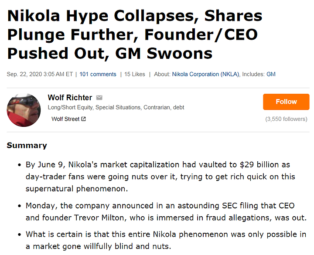The width and height of the screenshot is (314, 255).
Task: Open the 101 comments link
Action: click(x=98, y=74)
